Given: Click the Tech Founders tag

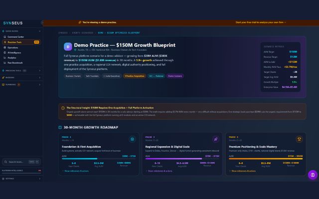Looking at the screenshot, I should coord(92,76).
